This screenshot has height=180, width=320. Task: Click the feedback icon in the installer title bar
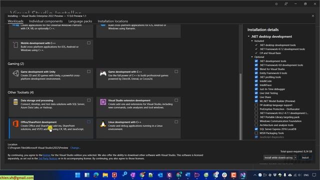(x=286, y=4)
